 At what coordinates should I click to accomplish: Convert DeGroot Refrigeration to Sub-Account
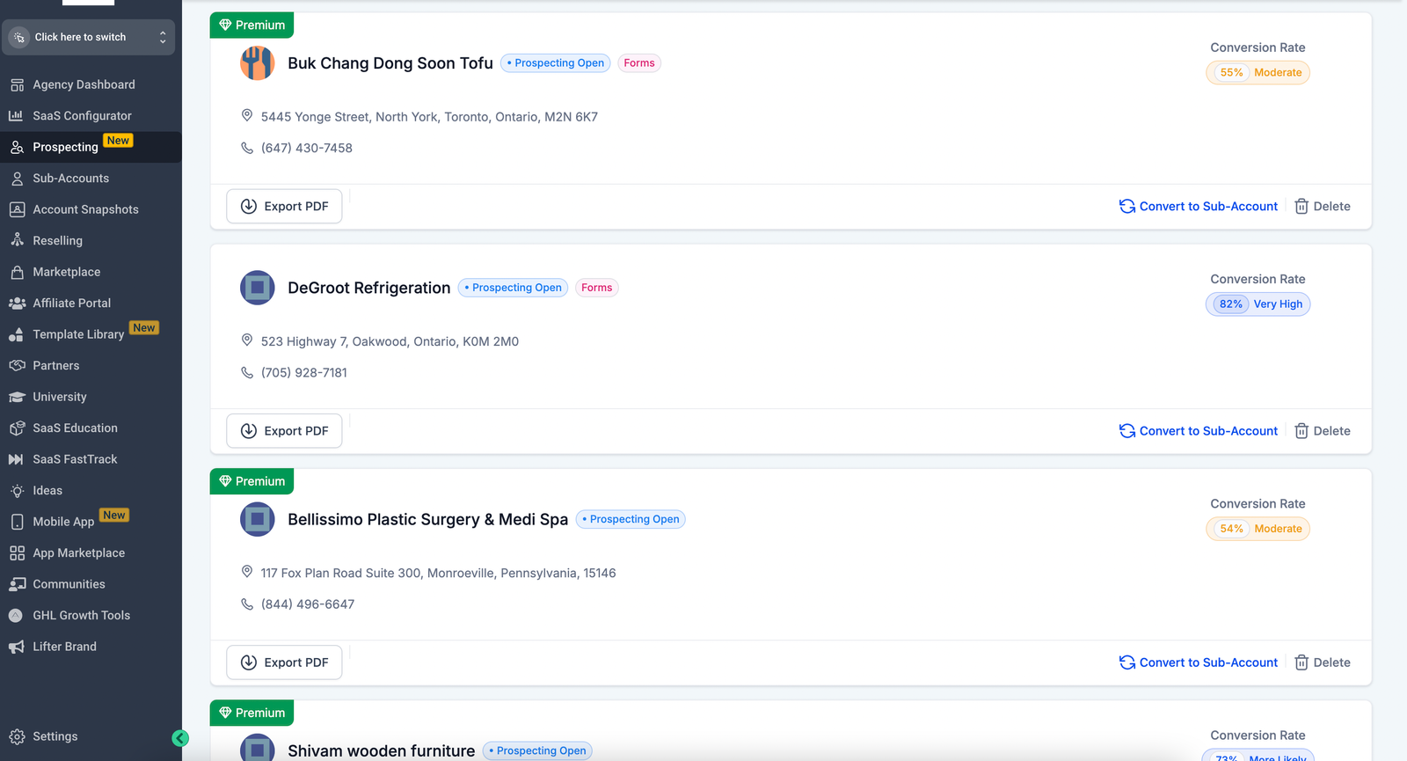(1198, 431)
